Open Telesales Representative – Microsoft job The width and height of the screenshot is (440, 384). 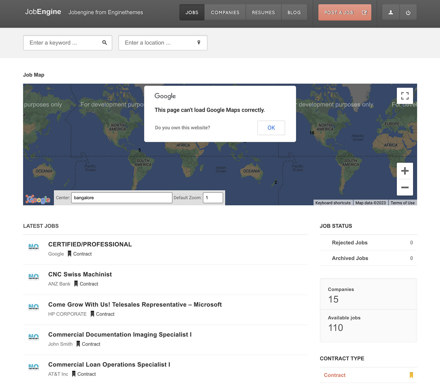pyautogui.click(x=135, y=305)
